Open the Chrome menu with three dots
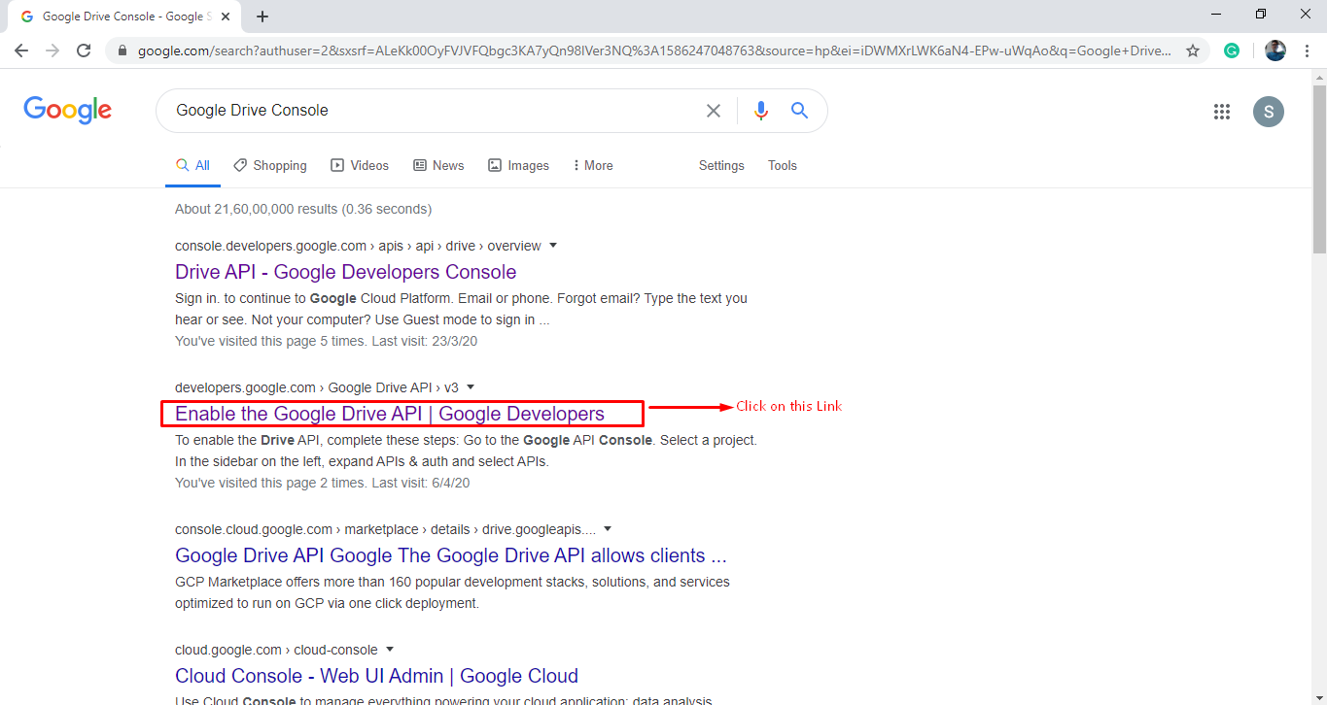The height and width of the screenshot is (705, 1327). (1308, 50)
